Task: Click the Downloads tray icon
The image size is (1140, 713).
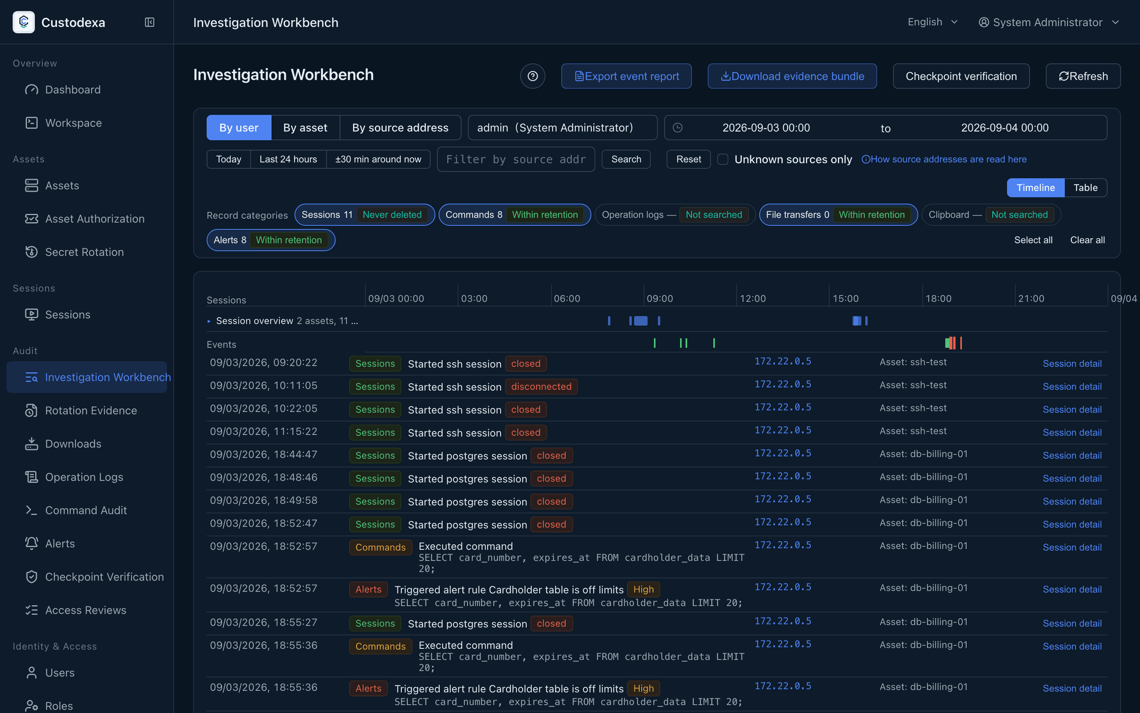Action: [x=31, y=443]
